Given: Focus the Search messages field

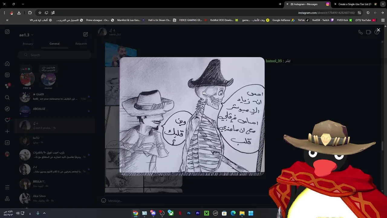Looking at the screenshot, I should coord(54,55).
